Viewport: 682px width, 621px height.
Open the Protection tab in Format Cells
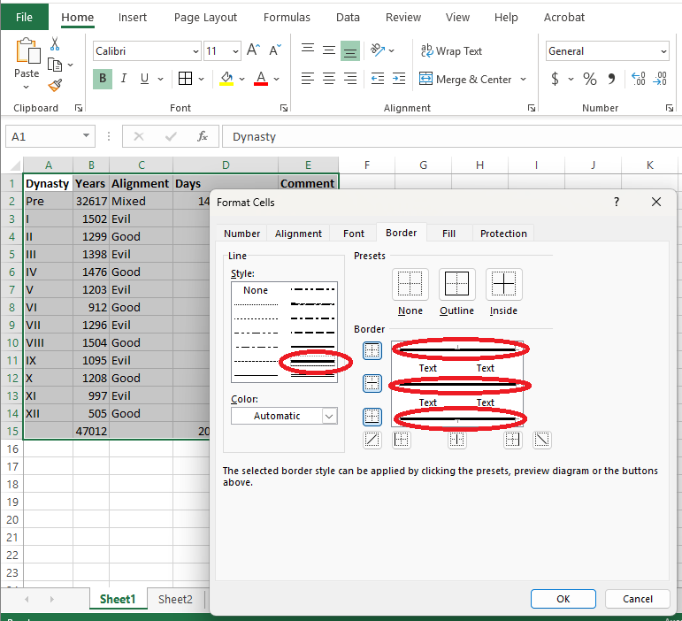coord(503,234)
